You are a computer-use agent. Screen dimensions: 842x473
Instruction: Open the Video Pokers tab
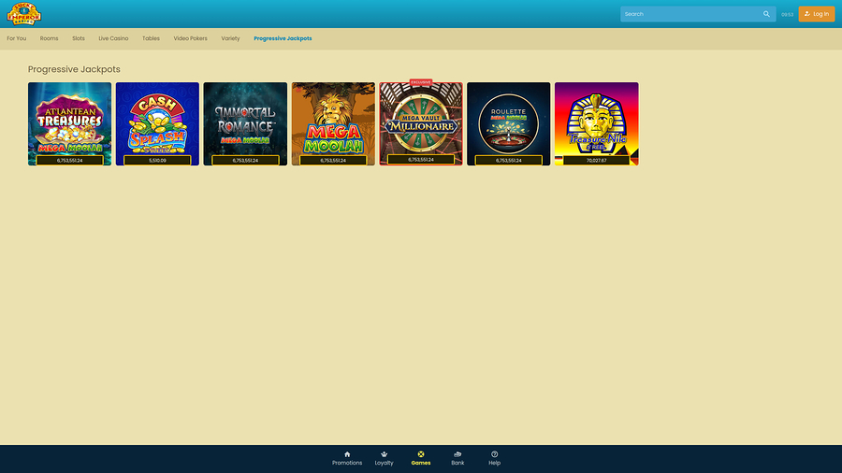(190, 38)
